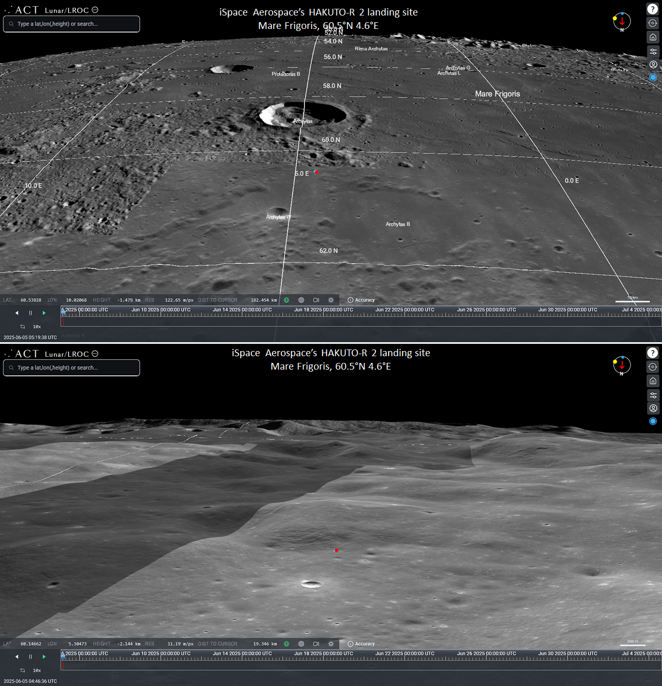Screen dimensions: 662x686
Task: Pause time animation in bottom timeline
Action: (x=30, y=657)
